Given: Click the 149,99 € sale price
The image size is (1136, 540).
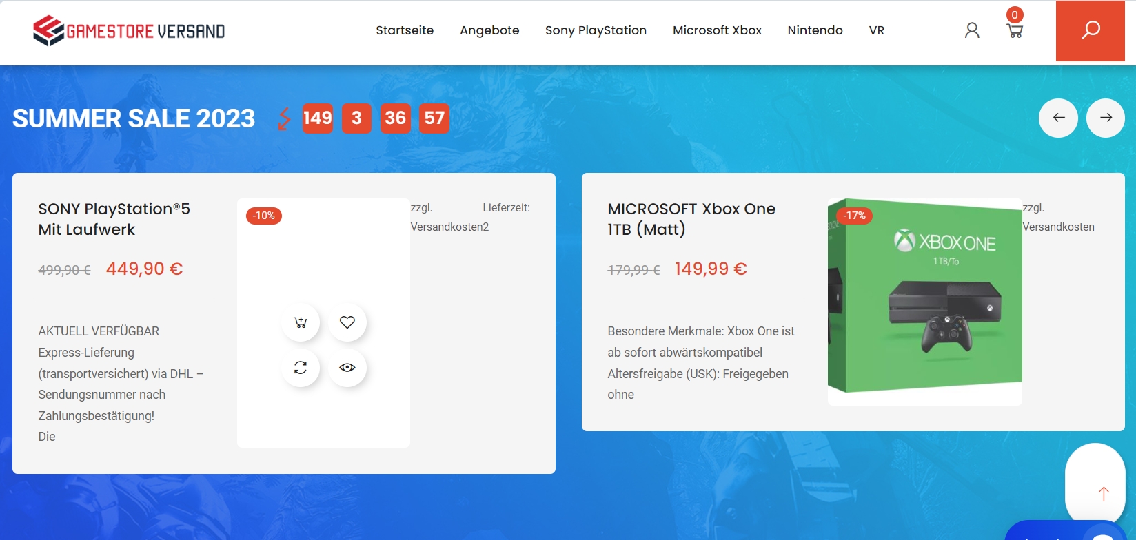Looking at the screenshot, I should 711,269.
